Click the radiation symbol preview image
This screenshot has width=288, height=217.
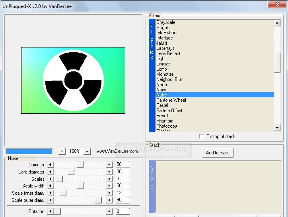73,80
